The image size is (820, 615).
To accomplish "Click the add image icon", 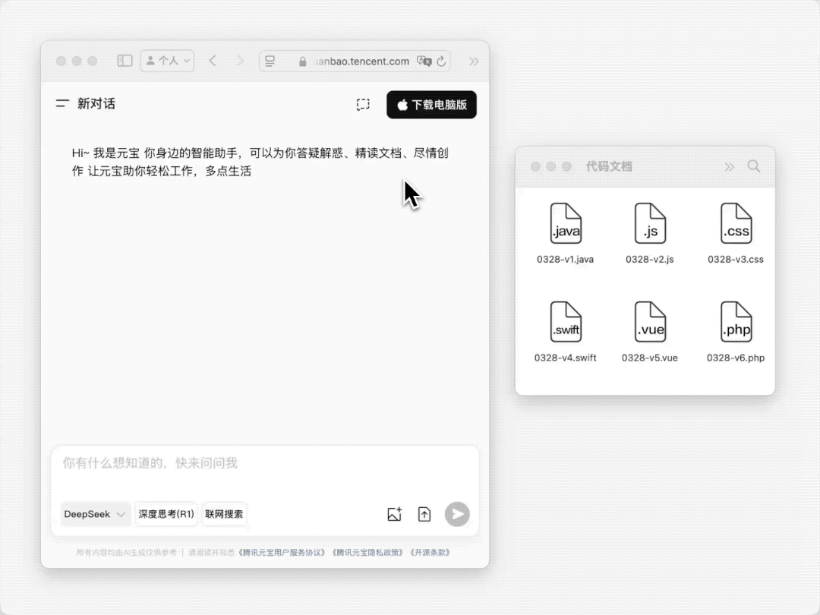I will click(x=394, y=514).
